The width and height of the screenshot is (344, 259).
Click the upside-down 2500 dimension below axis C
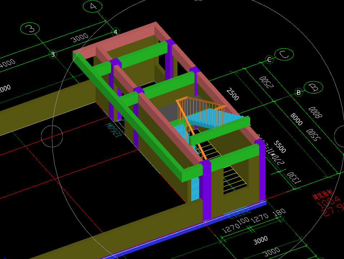point(266,82)
